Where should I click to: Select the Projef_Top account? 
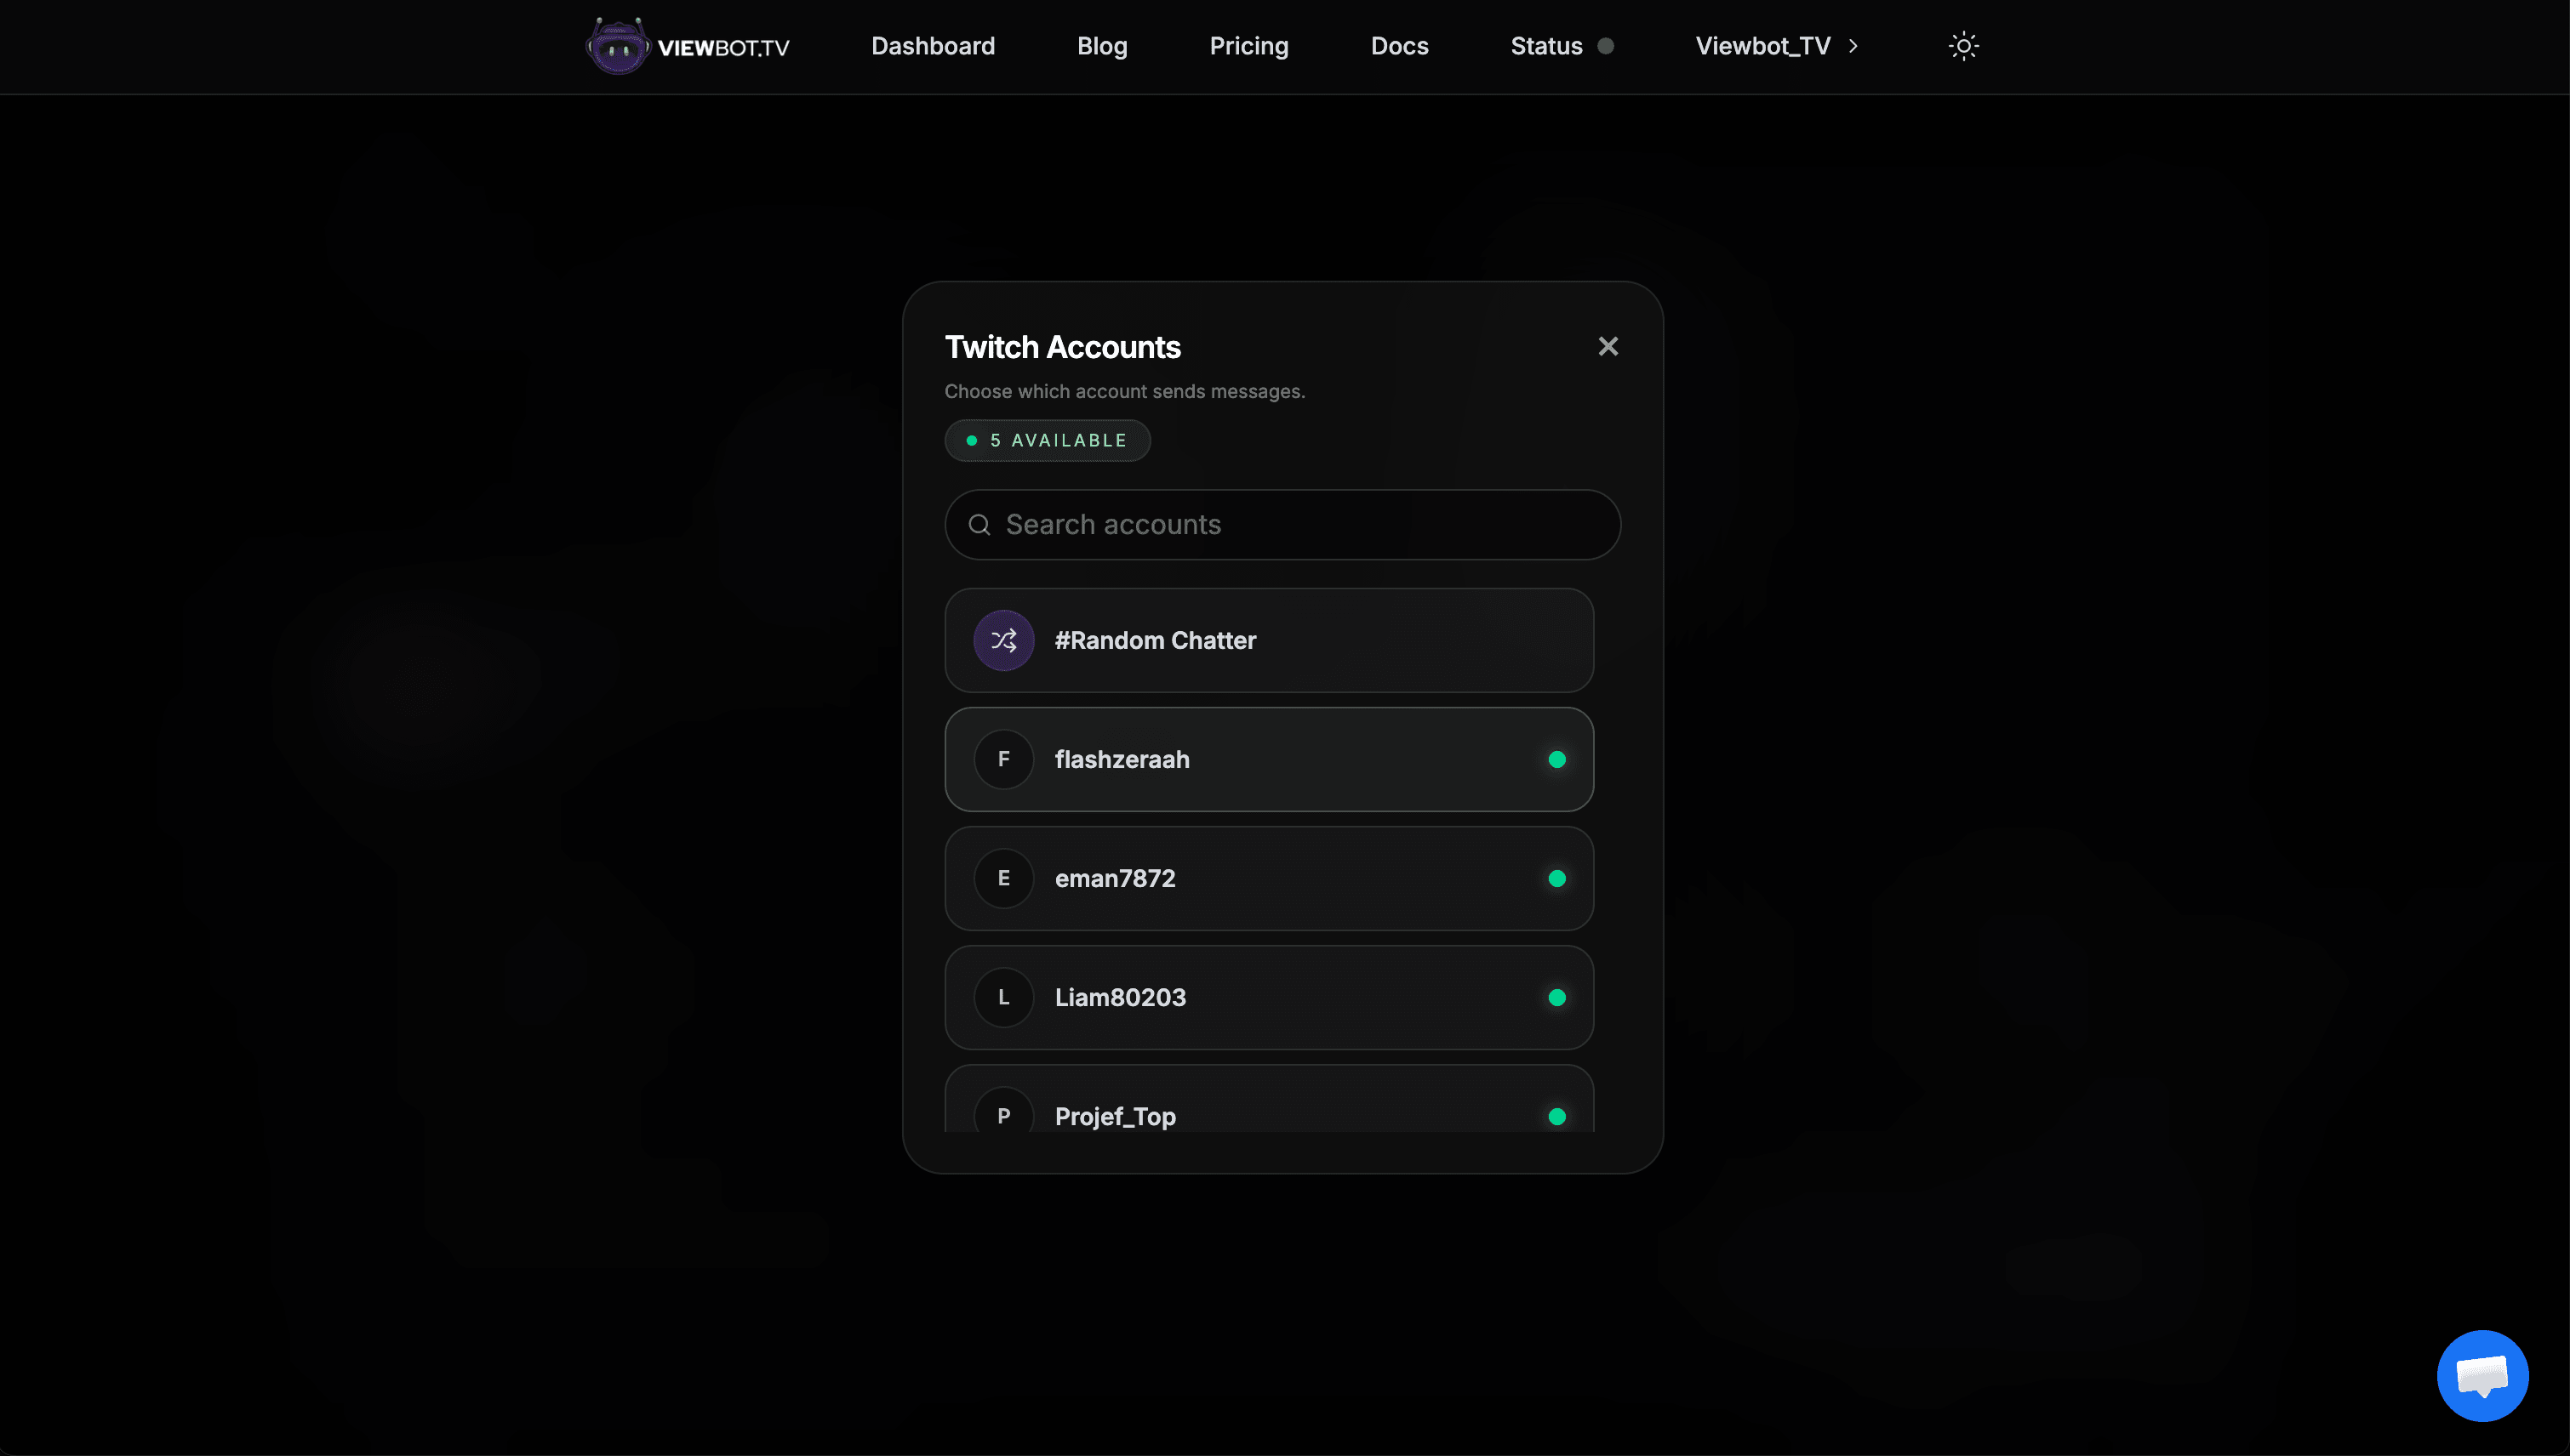pos(1269,1099)
